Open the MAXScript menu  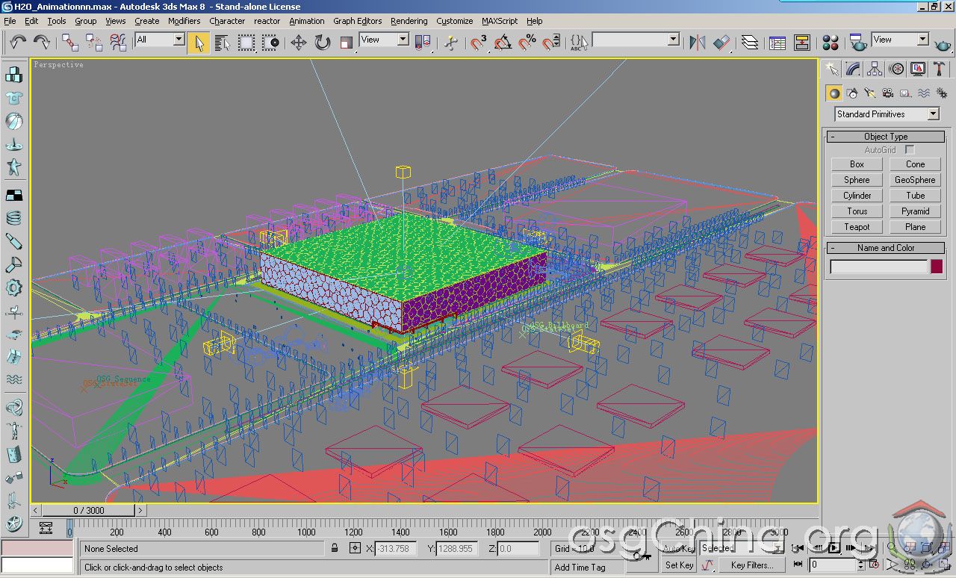[500, 21]
